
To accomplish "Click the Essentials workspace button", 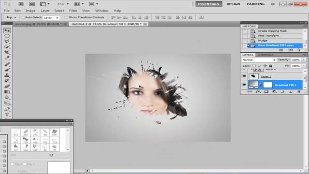I will click(x=209, y=4).
